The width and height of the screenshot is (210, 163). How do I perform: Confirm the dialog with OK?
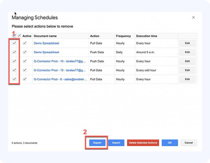click(170, 143)
